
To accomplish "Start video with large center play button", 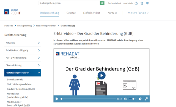I will click(101, 76).
